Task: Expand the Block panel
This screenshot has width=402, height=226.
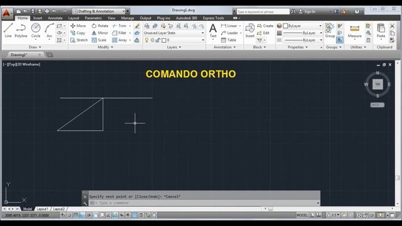Action: pos(259,47)
